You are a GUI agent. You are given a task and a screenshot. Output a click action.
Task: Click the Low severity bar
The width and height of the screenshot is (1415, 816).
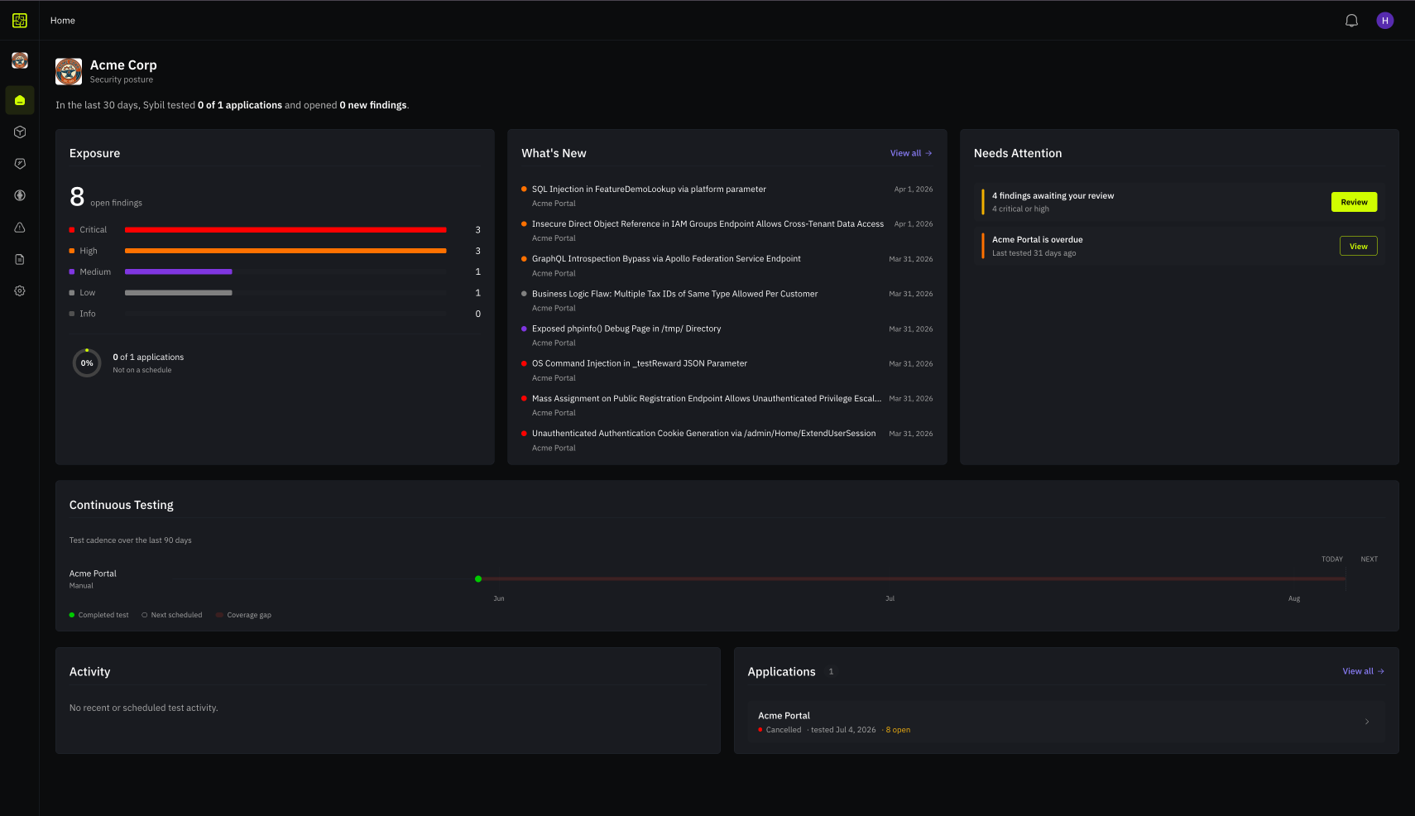[x=179, y=293]
